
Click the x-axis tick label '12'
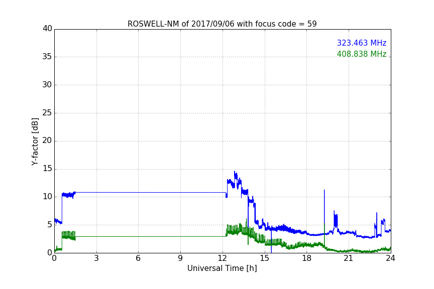coord(223,258)
